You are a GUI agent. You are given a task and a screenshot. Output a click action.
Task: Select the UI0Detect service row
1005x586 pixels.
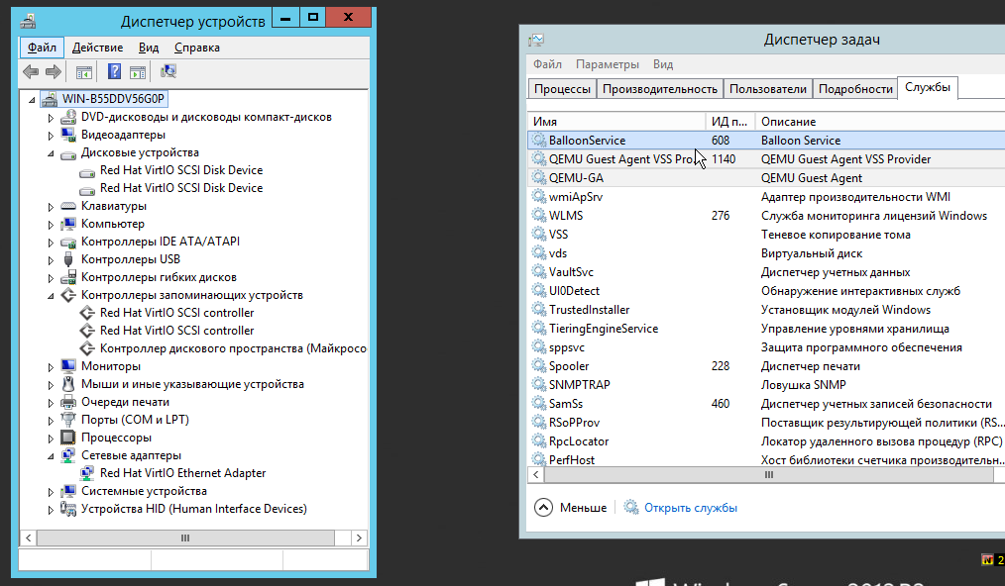(766, 291)
